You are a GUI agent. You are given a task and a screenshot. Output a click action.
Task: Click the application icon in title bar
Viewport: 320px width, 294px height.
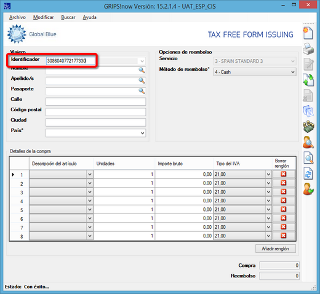click(7, 6)
